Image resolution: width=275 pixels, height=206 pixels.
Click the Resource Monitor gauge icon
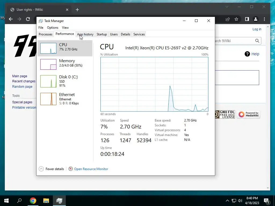click(x=71, y=169)
